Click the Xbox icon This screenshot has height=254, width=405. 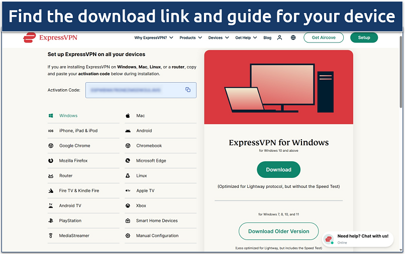[x=128, y=205]
